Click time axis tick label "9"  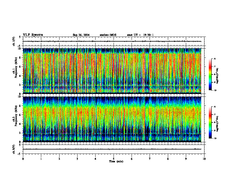click(x=186, y=159)
